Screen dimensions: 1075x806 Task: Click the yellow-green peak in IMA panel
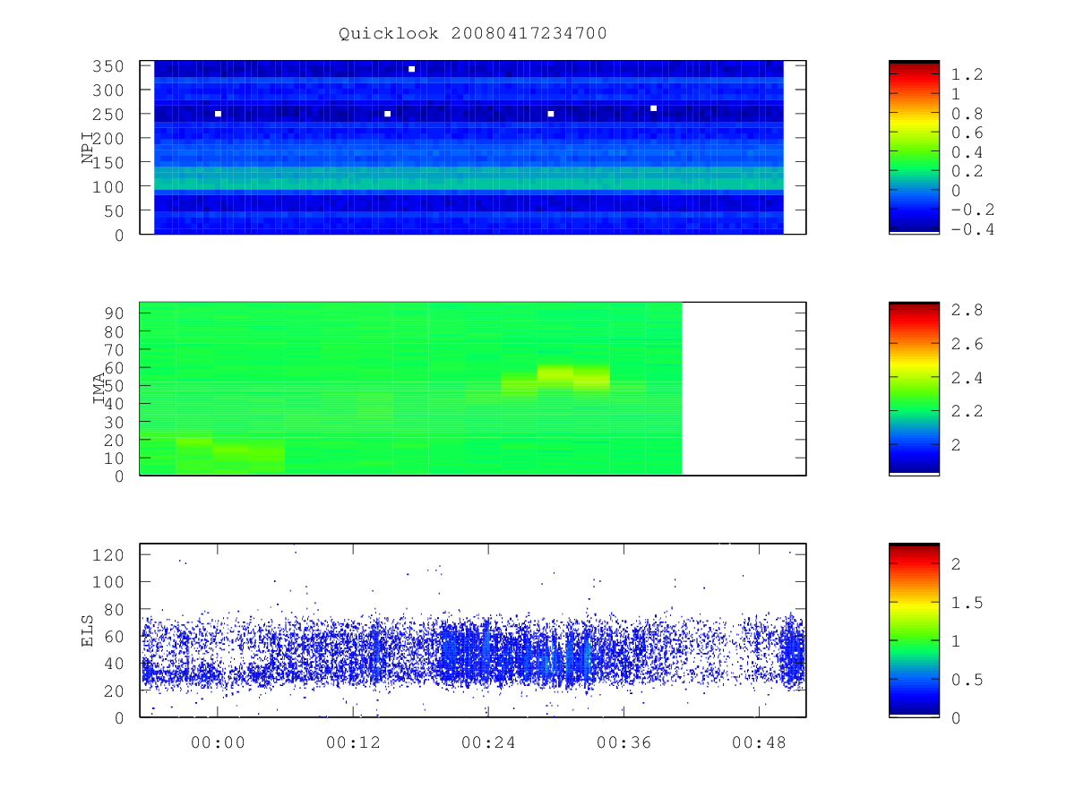point(555,373)
